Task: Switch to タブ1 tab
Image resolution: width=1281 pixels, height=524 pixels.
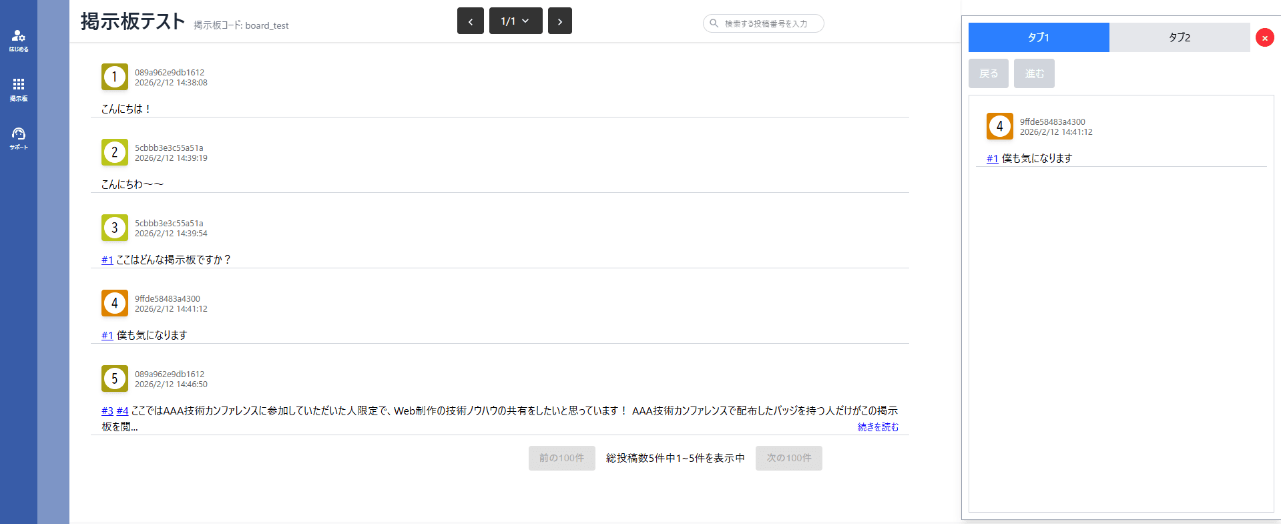Action: pyautogui.click(x=1038, y=37)
